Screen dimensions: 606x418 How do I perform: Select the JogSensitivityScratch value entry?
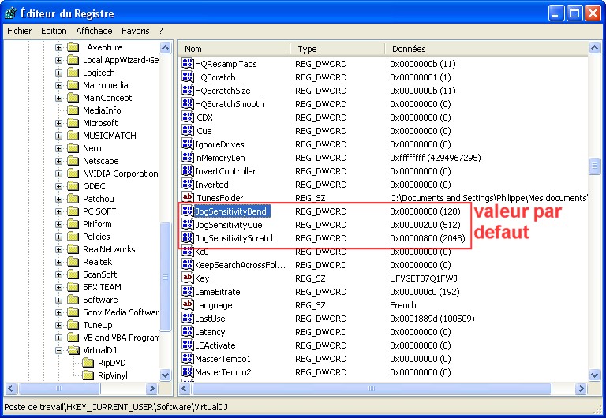[235, 238]
